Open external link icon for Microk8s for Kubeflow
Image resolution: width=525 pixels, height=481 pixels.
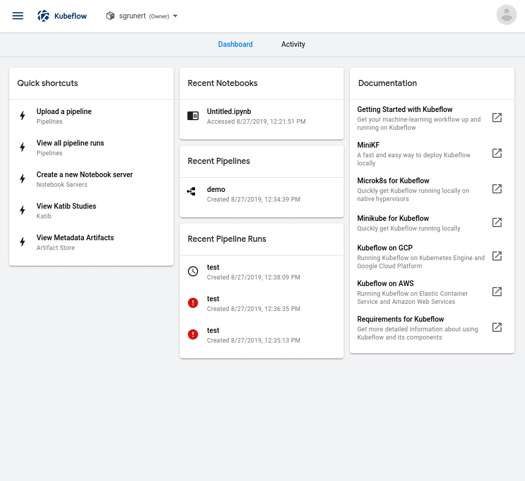click(497, 189)
